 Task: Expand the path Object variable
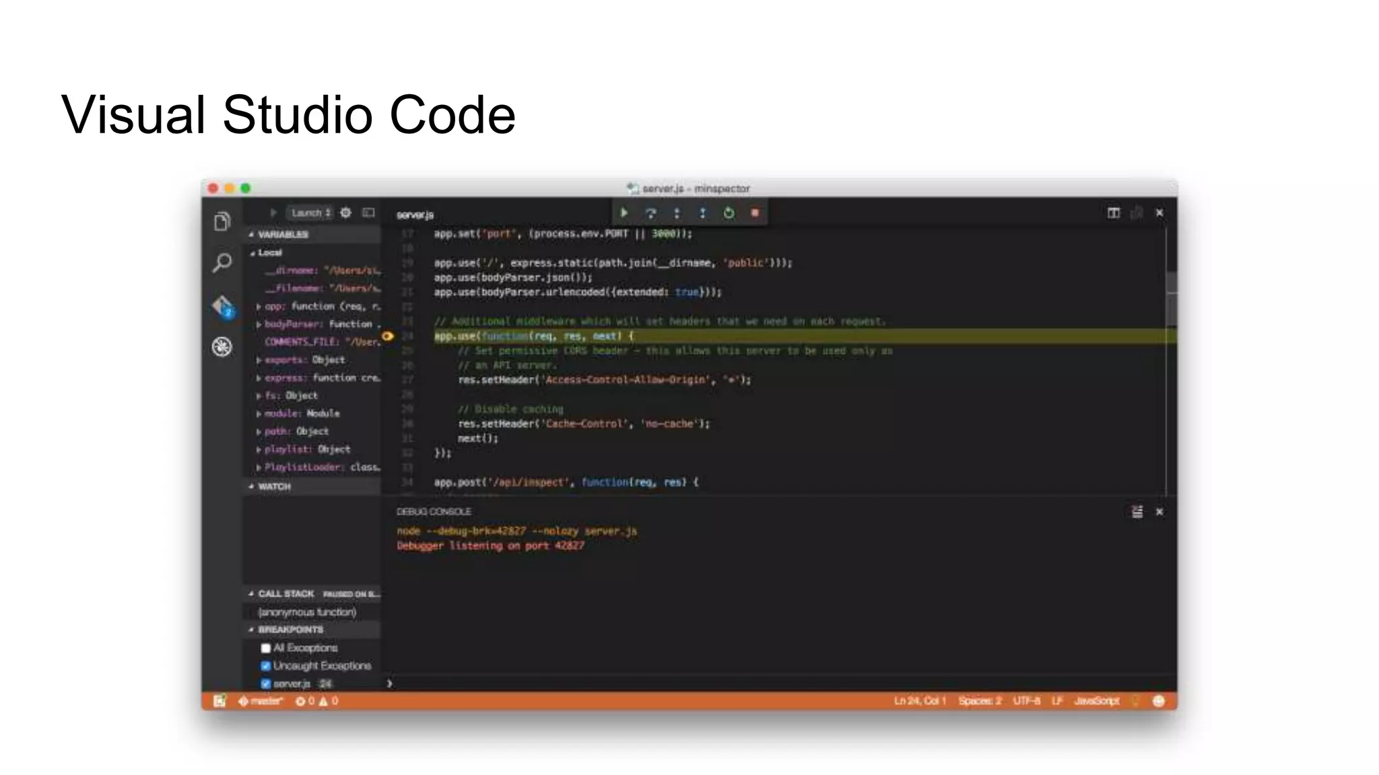tap(259, 431)
